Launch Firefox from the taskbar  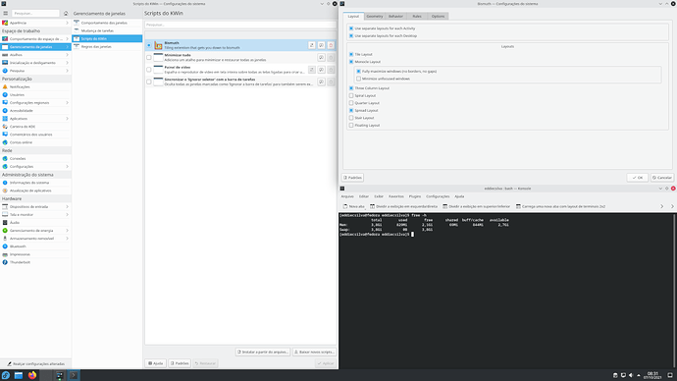32,375
